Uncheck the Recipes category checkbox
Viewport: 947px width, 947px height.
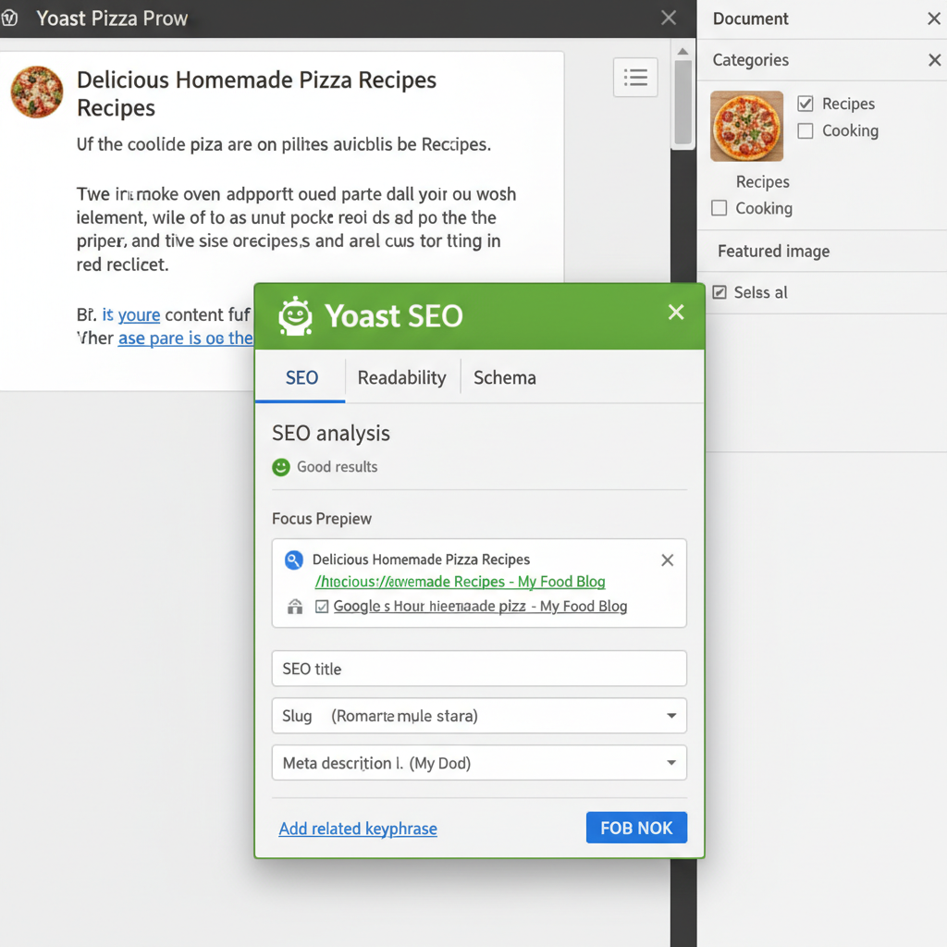click(x=806, y=104)
